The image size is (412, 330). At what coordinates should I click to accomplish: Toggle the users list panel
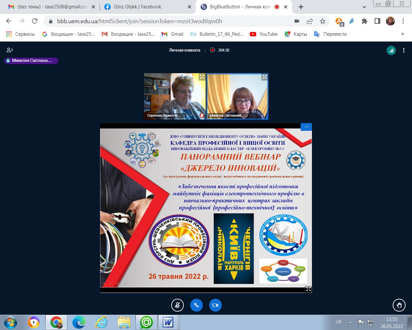(10, 50)
